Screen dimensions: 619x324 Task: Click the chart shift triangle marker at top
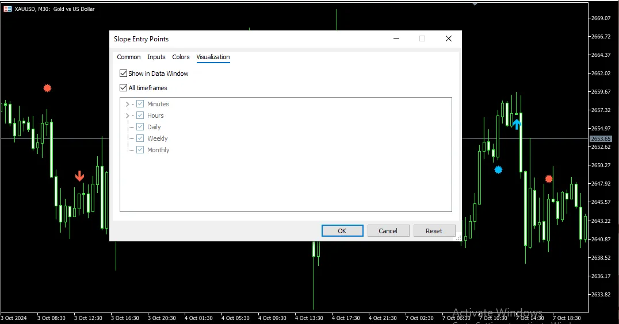[x=475, y=3]
